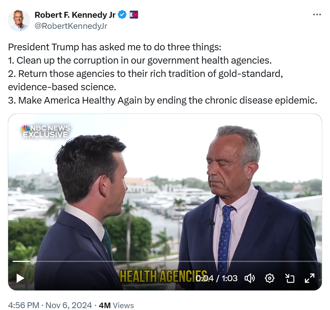Click the NBC News Exclusive watermark

(46, 131)
